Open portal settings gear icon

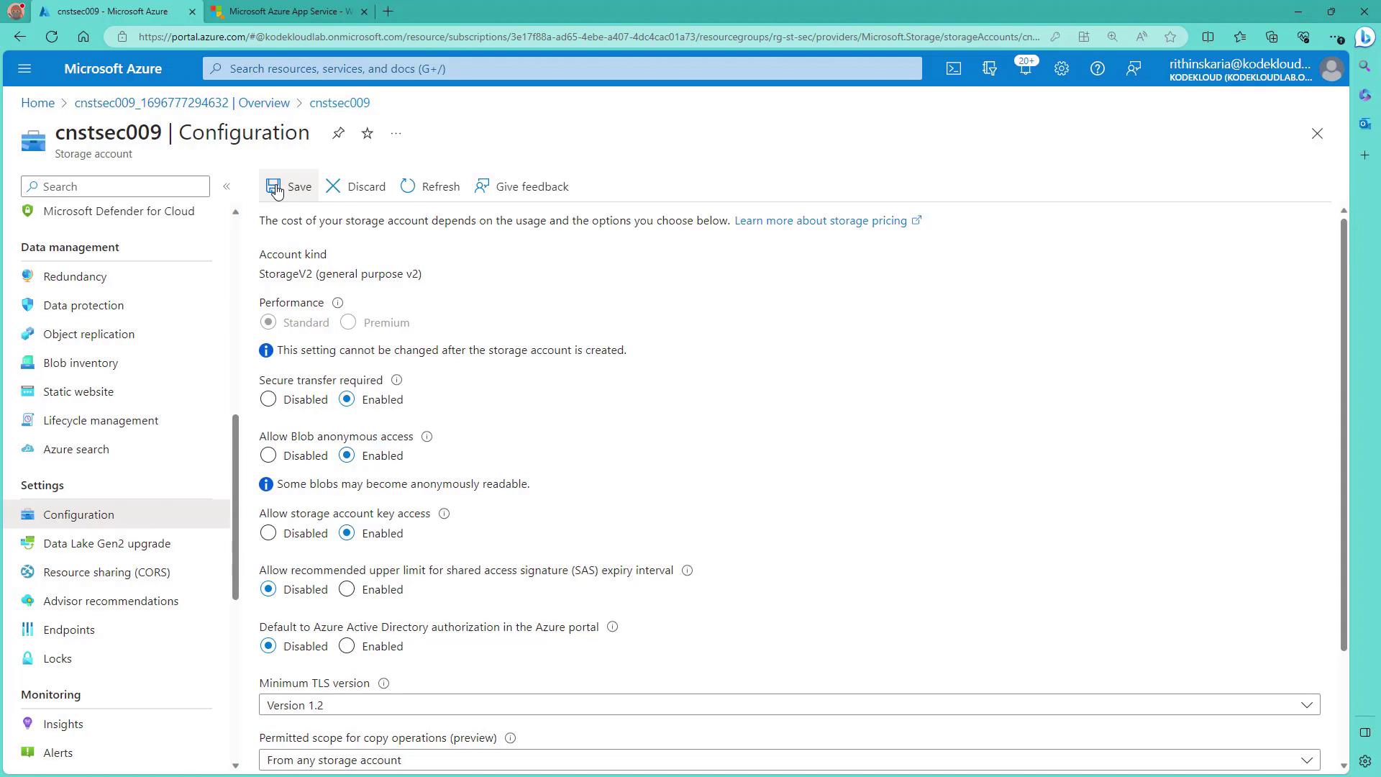tap(1061, 69)
